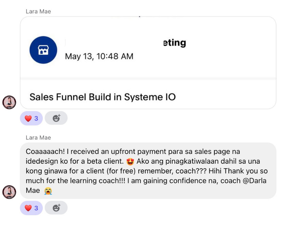Add emoji reaction to the image message
292x225 pixels.
56,118
